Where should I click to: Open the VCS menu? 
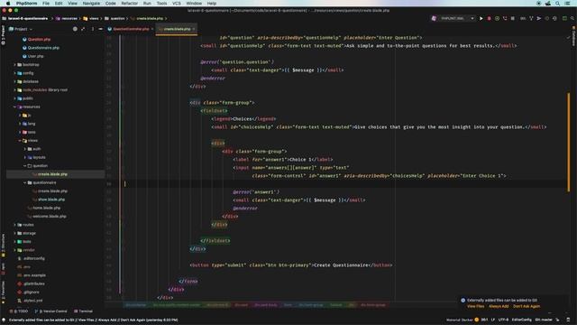[177, 4]
